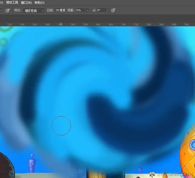This screenshot has width=195, height=178.
Task: Toggle pressure icon right of angle field
Action: click(113, 10)
